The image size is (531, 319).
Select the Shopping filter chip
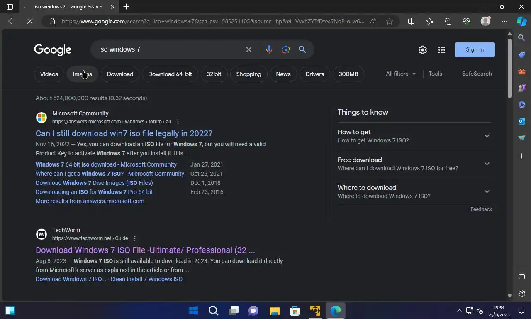248,74
